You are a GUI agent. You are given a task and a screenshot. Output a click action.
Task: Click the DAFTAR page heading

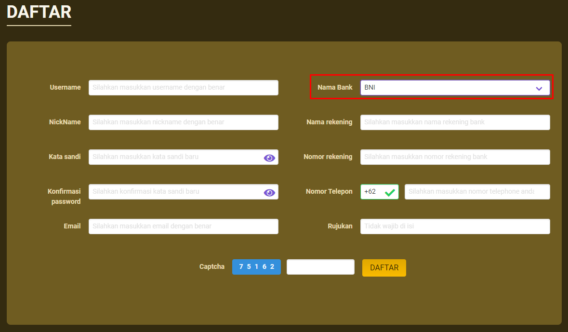(39, 12)
